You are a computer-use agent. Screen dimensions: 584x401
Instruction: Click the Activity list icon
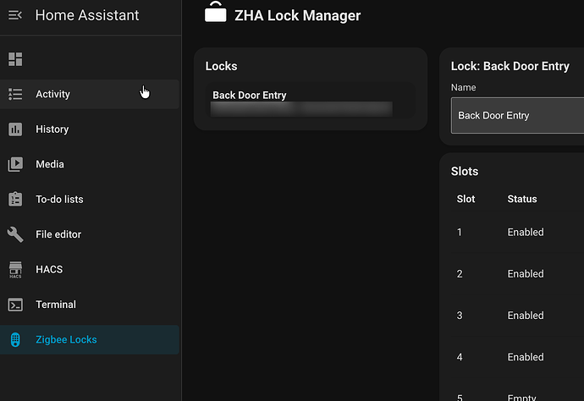pyautogui.click(x=15, y=95)
